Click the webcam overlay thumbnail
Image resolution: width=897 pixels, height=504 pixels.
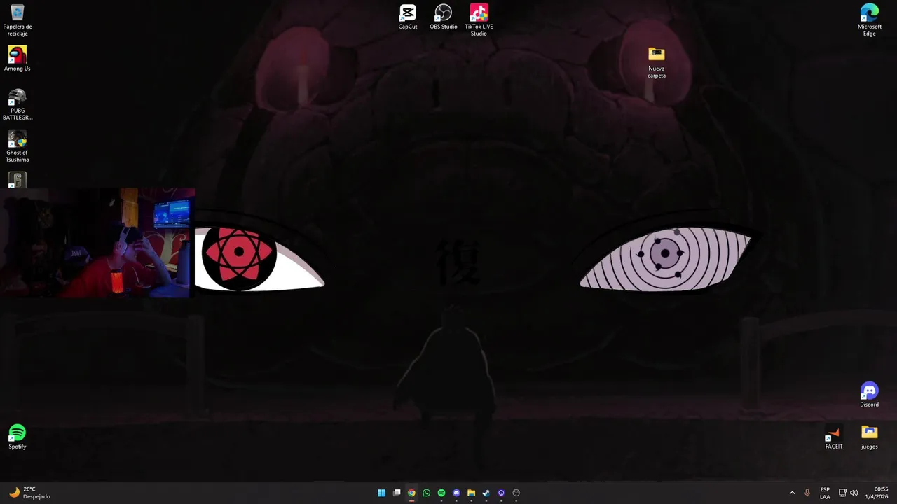tap(97, 243)
